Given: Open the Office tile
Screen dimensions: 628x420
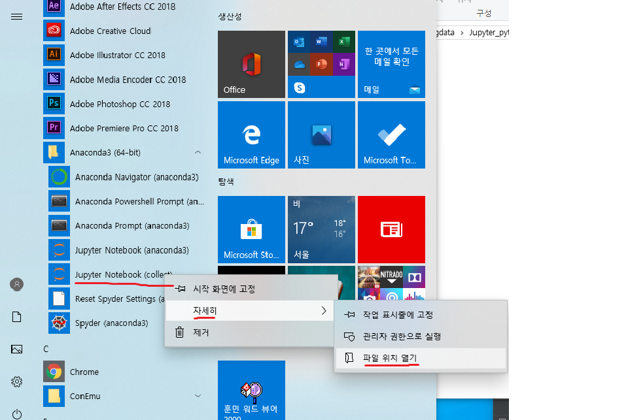Looking at the screenshot, I should (251, 65).
